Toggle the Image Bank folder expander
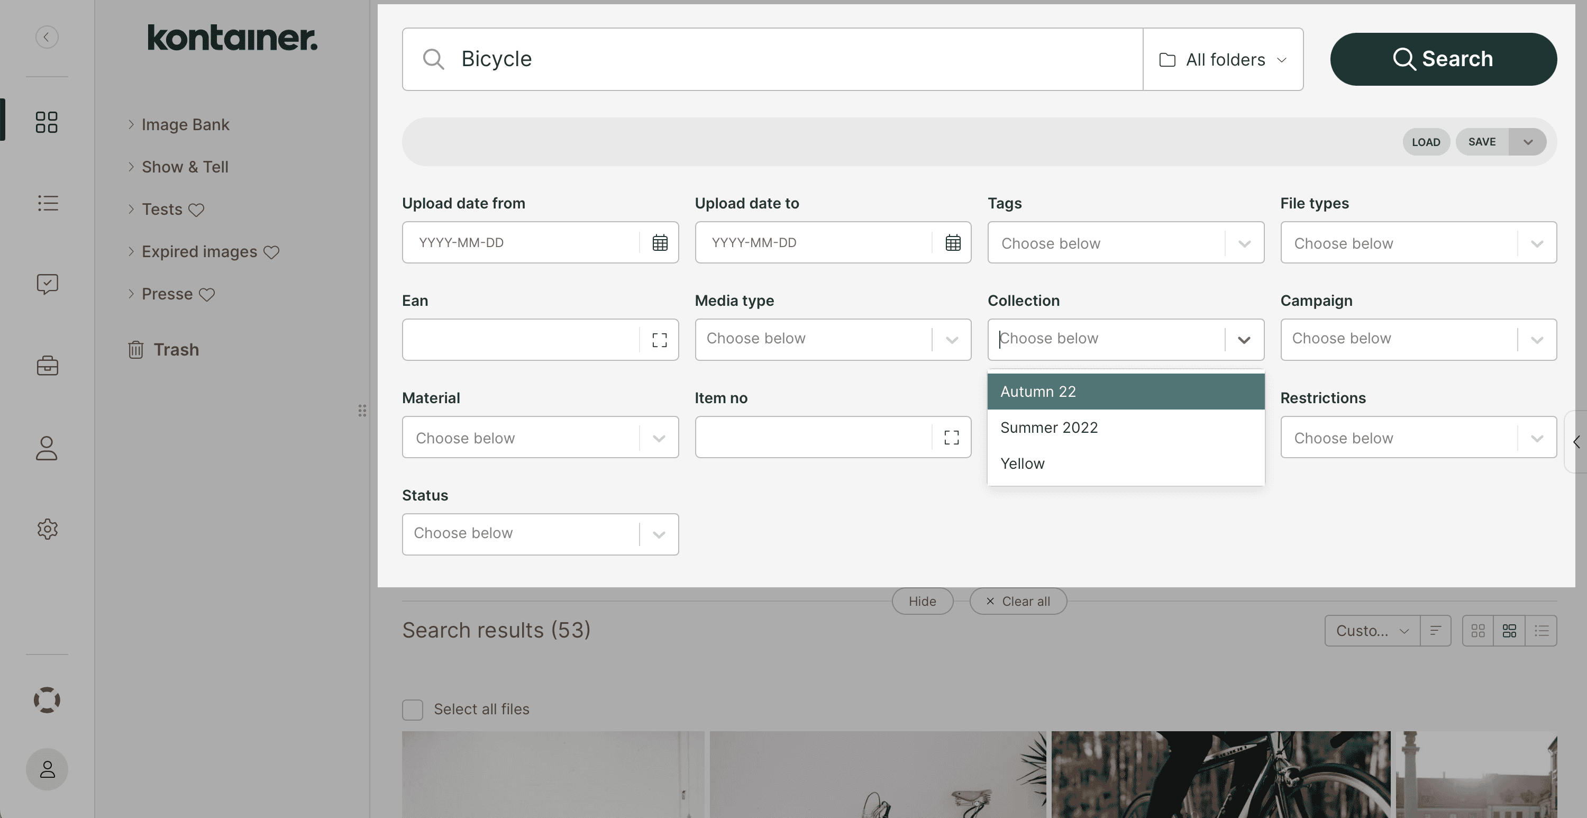 pyautogui.click(x=129, y=124)
